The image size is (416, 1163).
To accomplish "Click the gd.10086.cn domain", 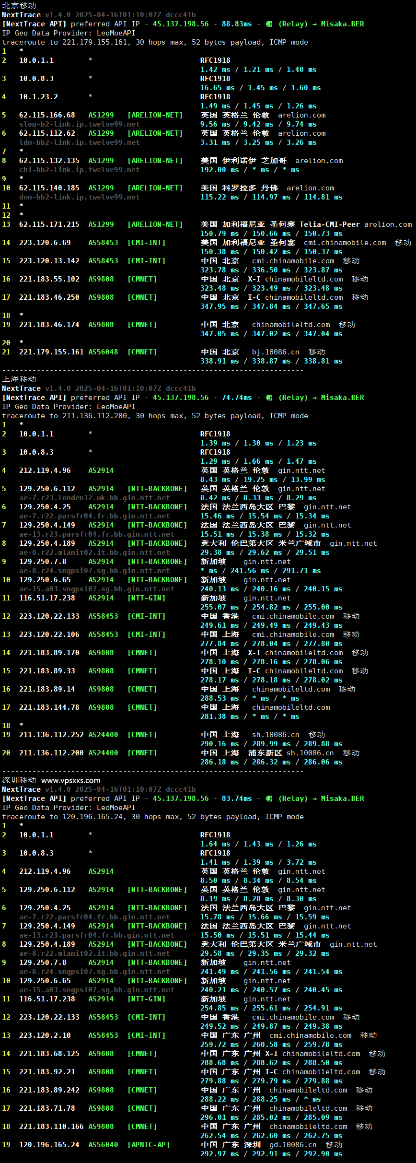I will (293, 1145).
